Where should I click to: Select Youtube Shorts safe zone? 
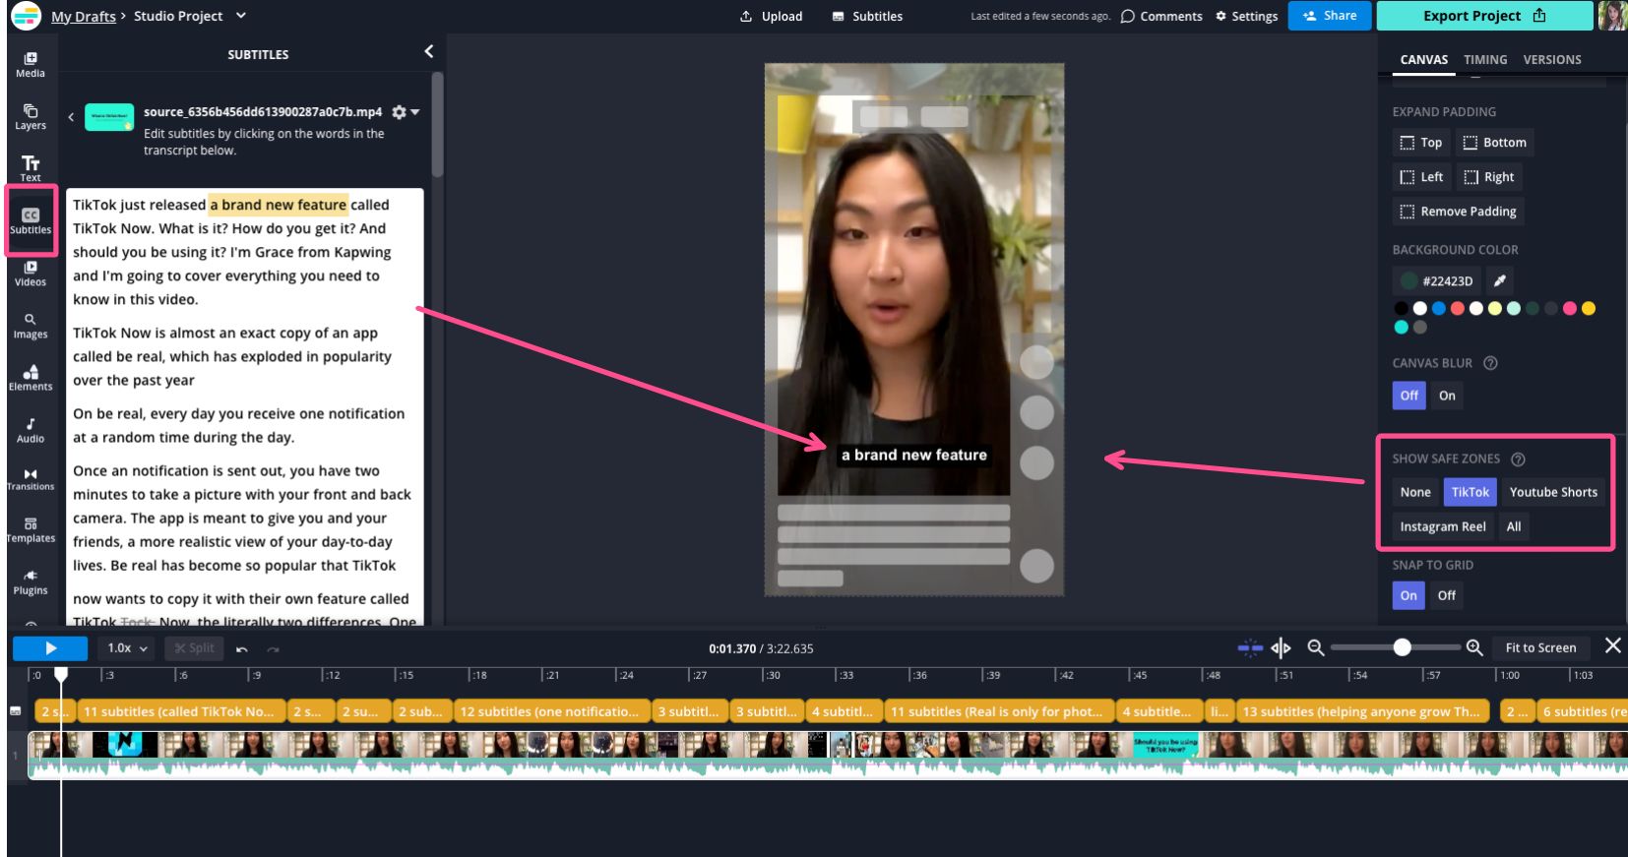pyautogui.click(x=1552, y=492)
